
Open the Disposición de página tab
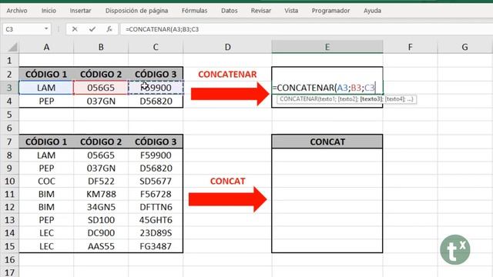coord(136,11)
